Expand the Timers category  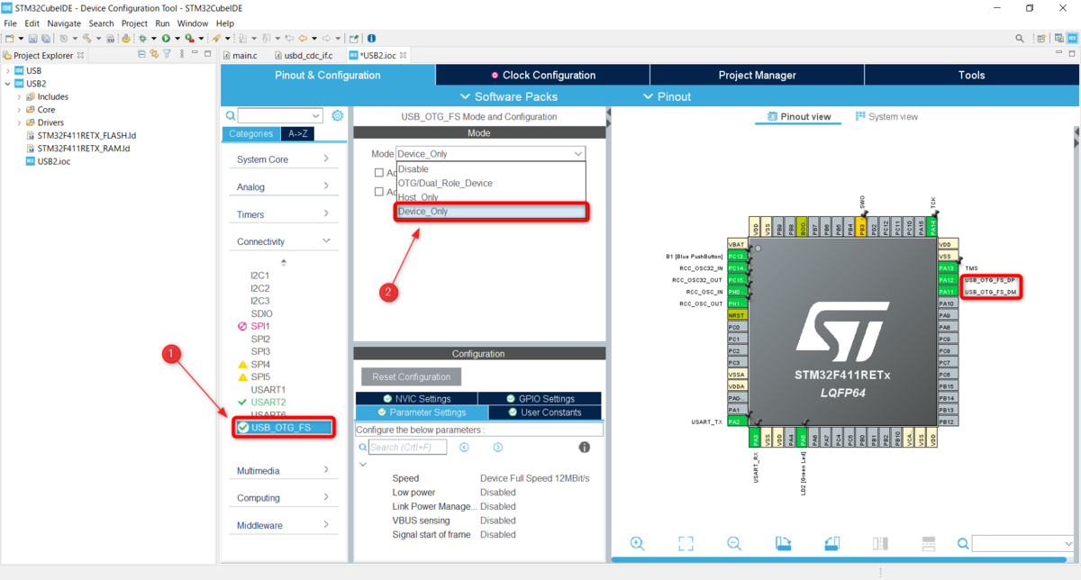click(284, 214)
